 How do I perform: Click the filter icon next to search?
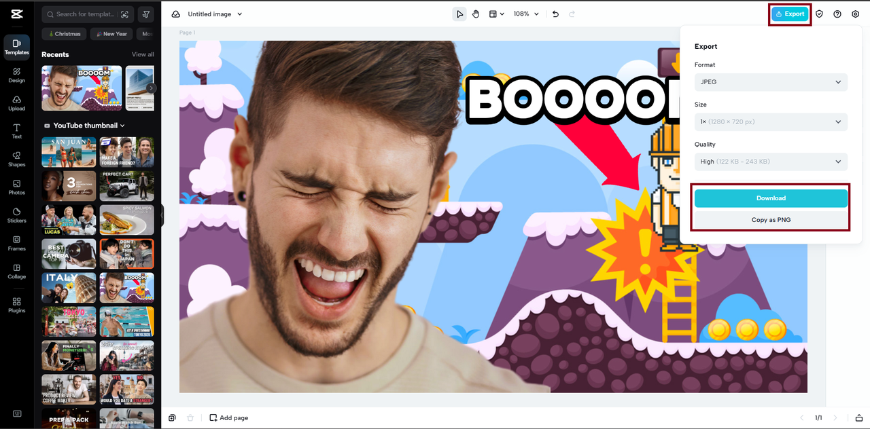tap(145, 14)
